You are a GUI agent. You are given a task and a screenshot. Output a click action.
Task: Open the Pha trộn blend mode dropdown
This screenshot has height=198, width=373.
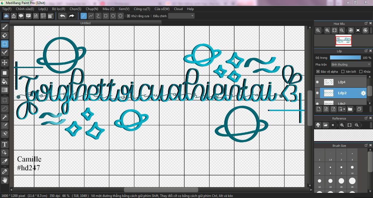(x=351, y=64)
